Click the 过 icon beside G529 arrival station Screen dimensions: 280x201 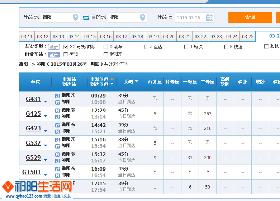point(57,161)
